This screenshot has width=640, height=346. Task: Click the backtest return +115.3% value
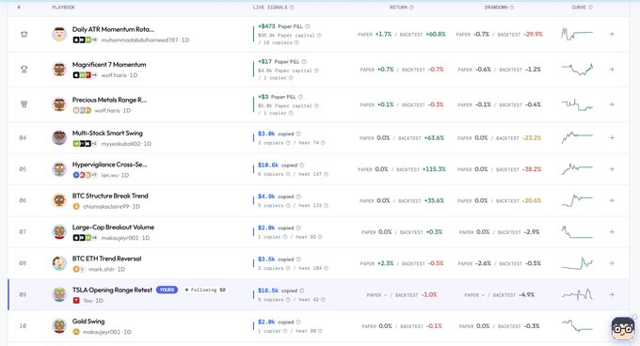[x=434, y=169]
